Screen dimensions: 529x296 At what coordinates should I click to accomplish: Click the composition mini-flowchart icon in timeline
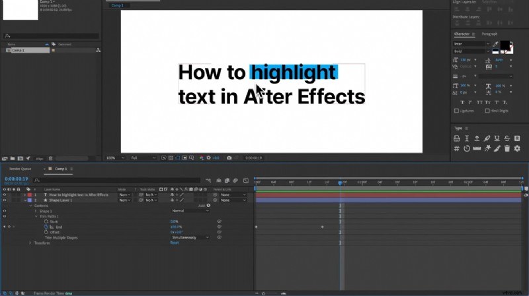pos(208,181)
